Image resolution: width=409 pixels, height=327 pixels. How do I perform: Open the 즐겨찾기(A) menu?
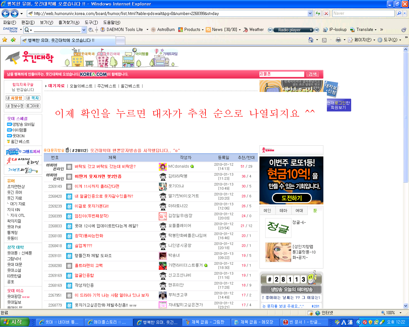click(x=69, y=22)
